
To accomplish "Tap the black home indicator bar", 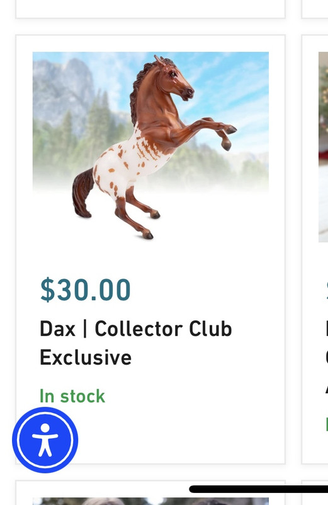I will (259, 489).
